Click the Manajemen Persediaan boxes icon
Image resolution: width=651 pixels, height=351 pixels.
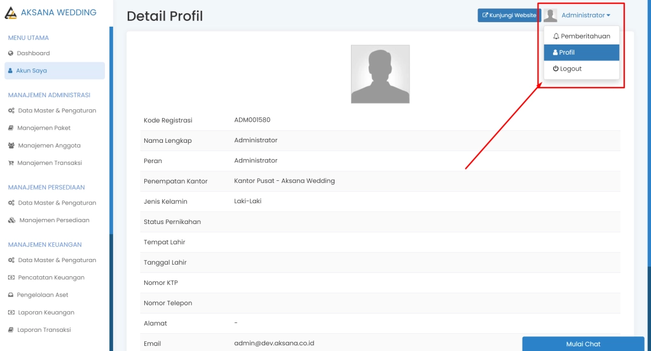pyautogui.click(x=11, y=220)
